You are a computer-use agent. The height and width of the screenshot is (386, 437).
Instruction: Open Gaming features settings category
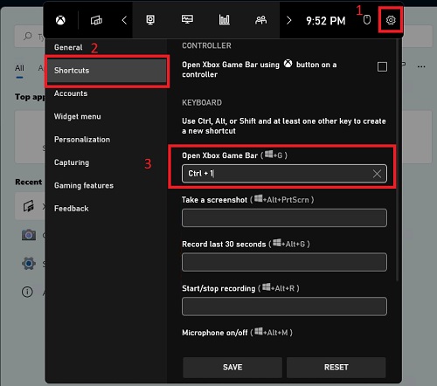[x=84, y=185]
